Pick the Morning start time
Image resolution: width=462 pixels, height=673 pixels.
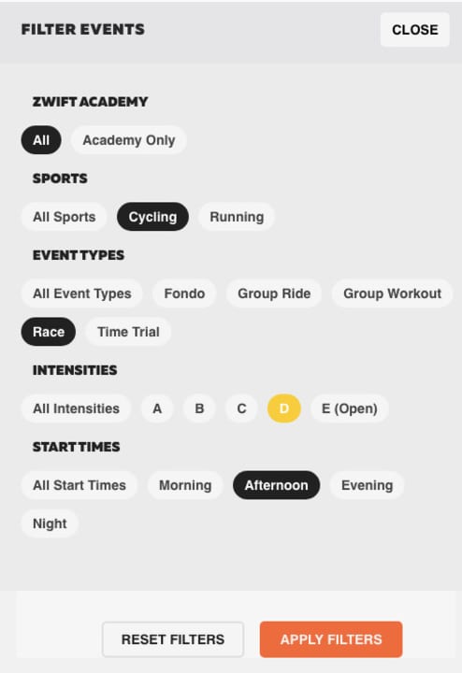click(x=185, y=485)
